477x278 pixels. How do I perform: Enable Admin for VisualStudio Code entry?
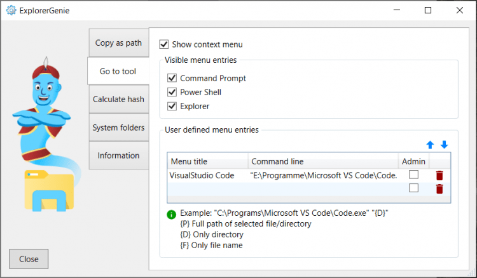[x=413, y=175]
